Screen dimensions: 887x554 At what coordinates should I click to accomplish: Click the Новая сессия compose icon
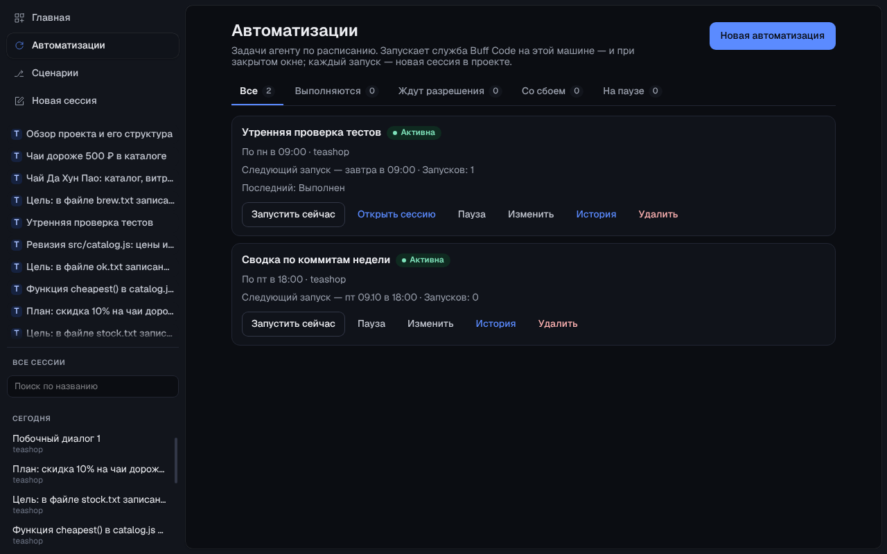coord(19,100)
